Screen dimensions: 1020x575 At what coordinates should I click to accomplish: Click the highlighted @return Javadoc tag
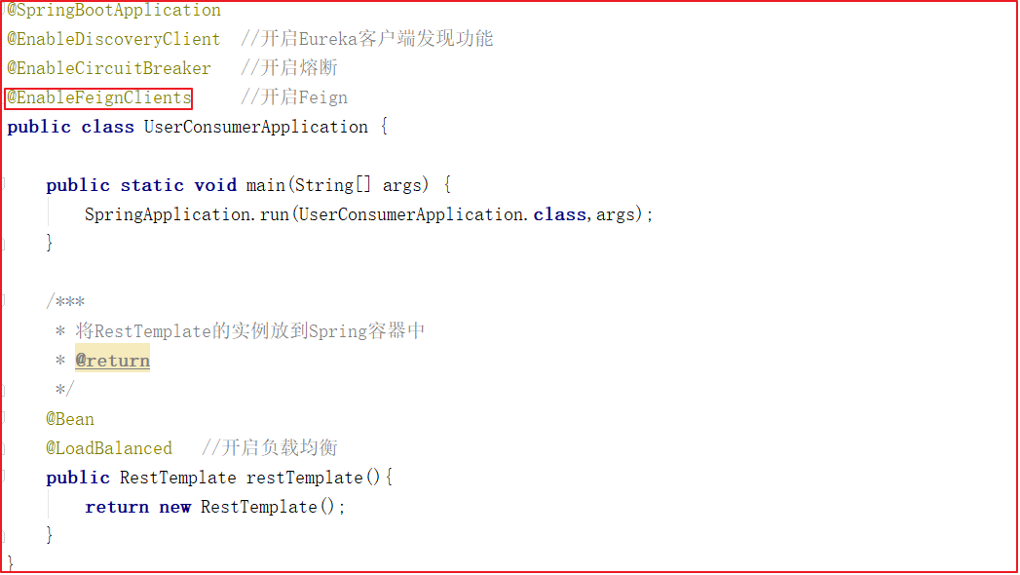pyautogui.click(x=113, y=361)
